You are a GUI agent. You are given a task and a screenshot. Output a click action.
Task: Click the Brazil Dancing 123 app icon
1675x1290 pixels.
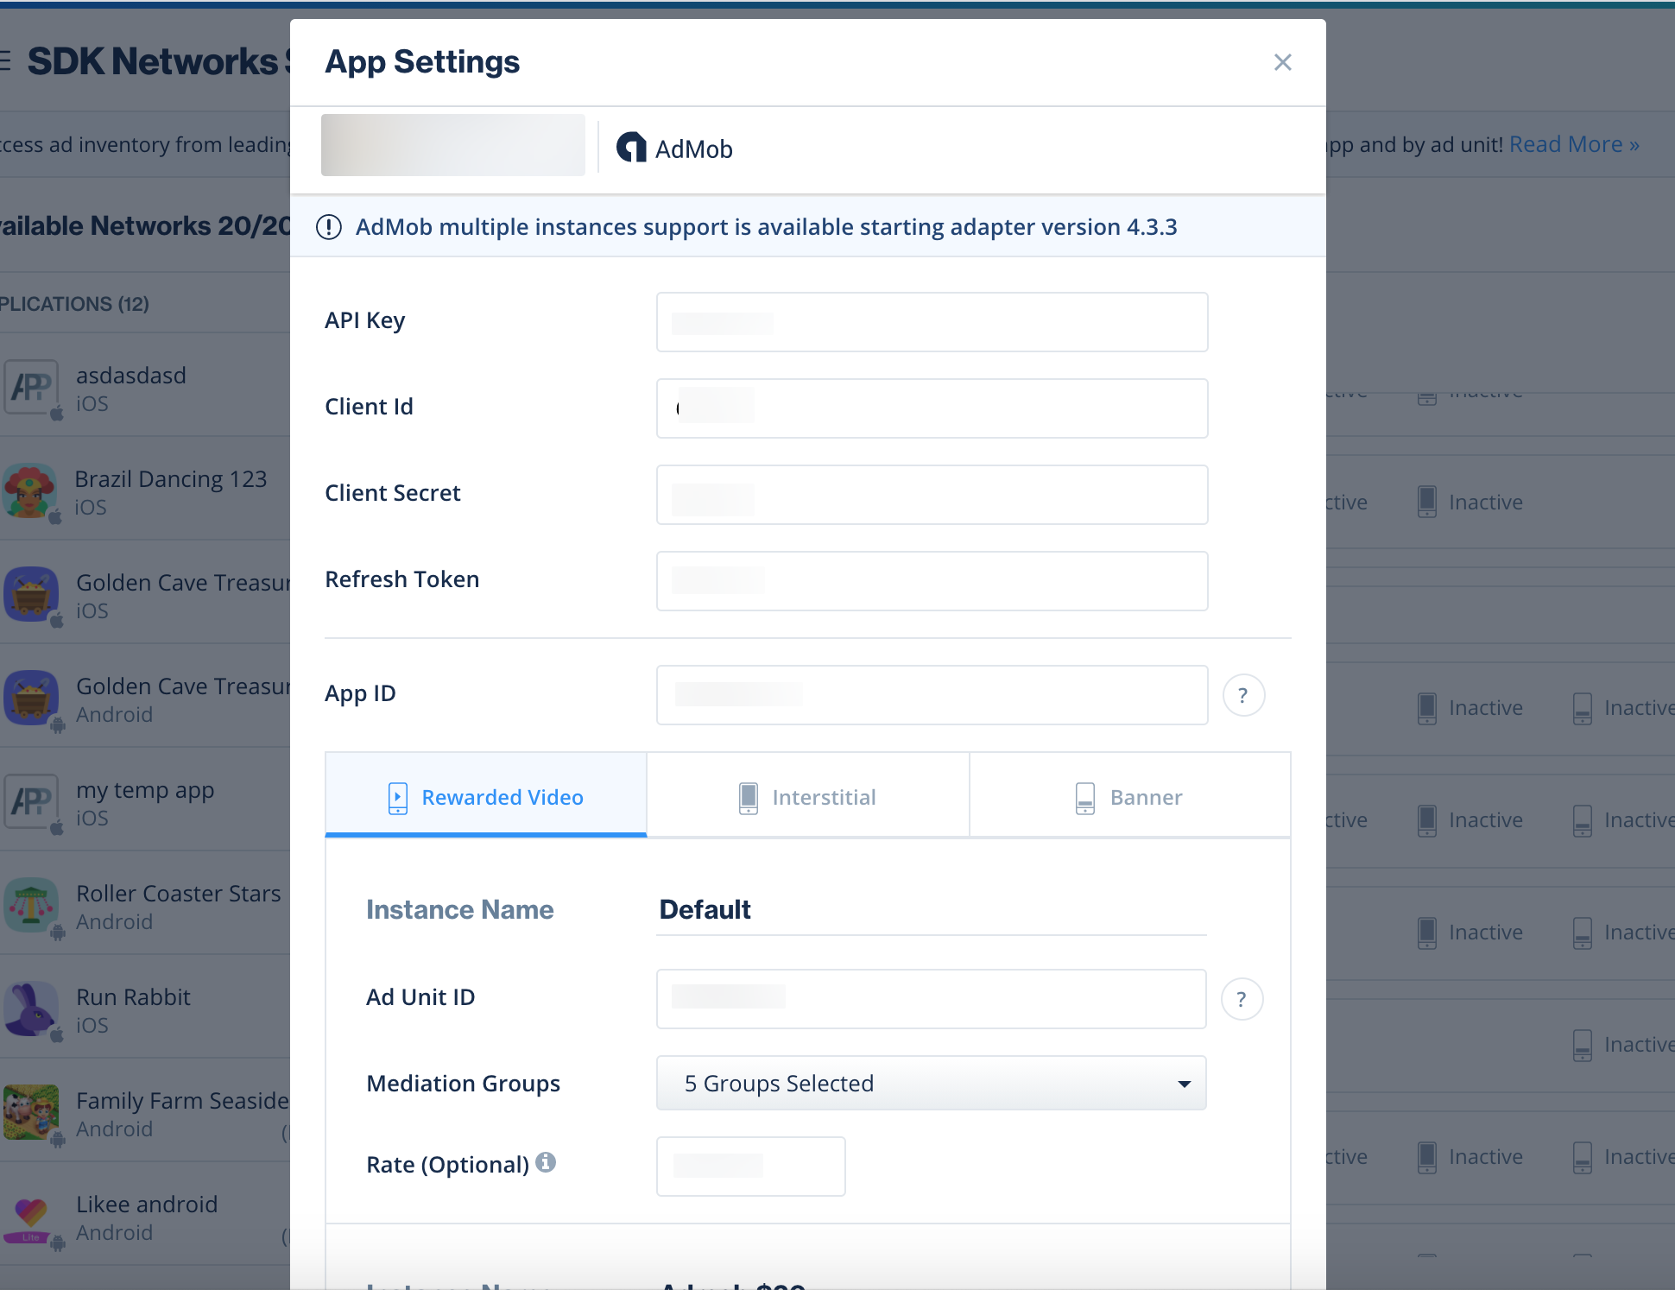click(x=30, y=491)
